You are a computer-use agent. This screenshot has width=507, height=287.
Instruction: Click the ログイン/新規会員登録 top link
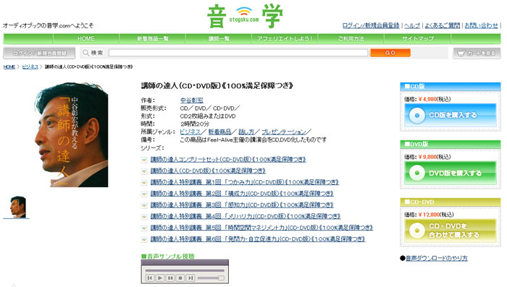pos(371,25)
